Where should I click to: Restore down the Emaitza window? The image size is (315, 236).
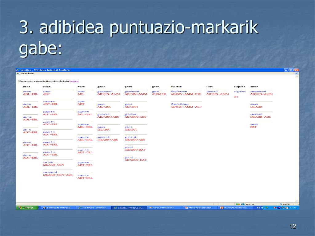click(x=291, y=70)
